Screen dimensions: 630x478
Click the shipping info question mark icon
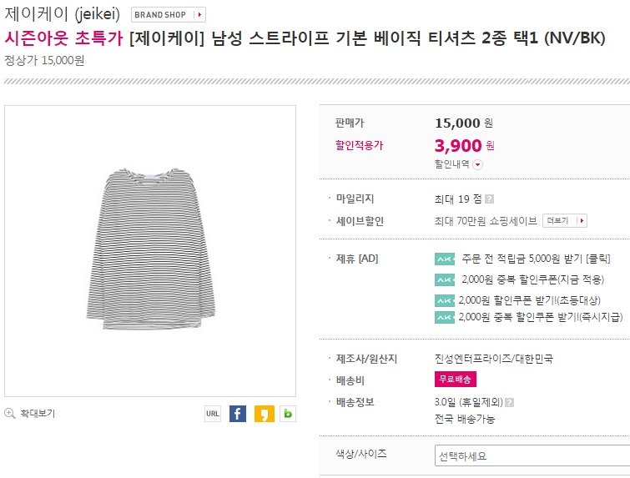pyautogui.click(x=509, y=402)
